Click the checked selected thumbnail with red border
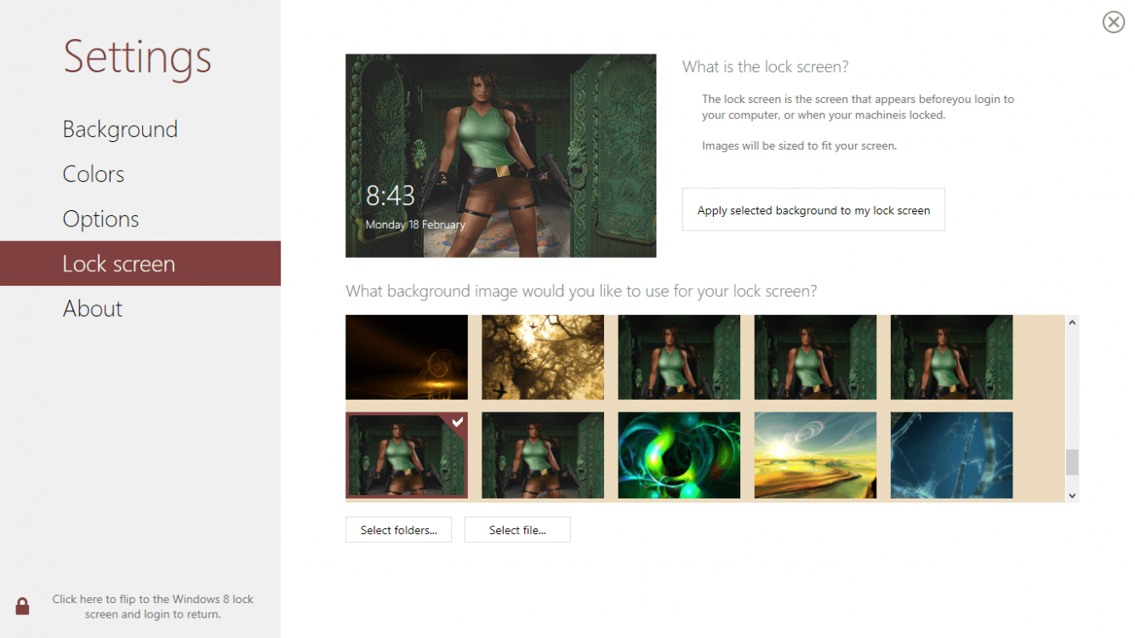Image resolution: width=1135 pixels, height=638 pixels. 407,455
